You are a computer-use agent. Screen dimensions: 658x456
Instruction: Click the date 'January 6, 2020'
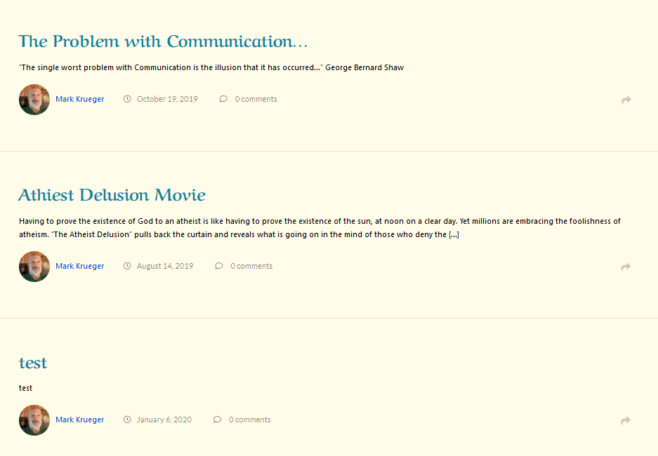click(x=164, y=420)
